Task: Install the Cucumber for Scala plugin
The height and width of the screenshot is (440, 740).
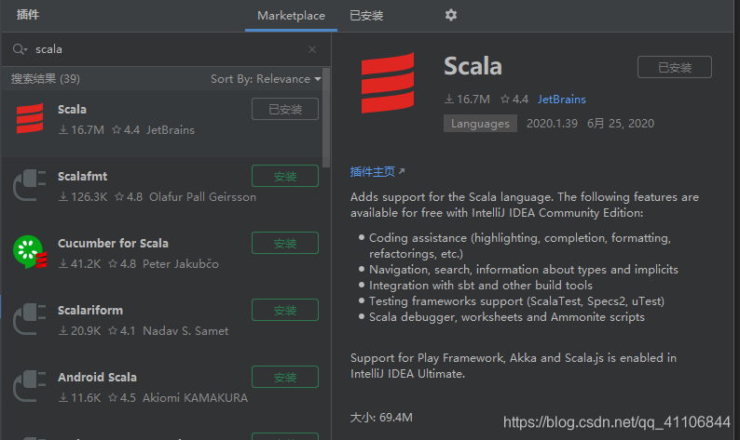Action: pos(285,243)
